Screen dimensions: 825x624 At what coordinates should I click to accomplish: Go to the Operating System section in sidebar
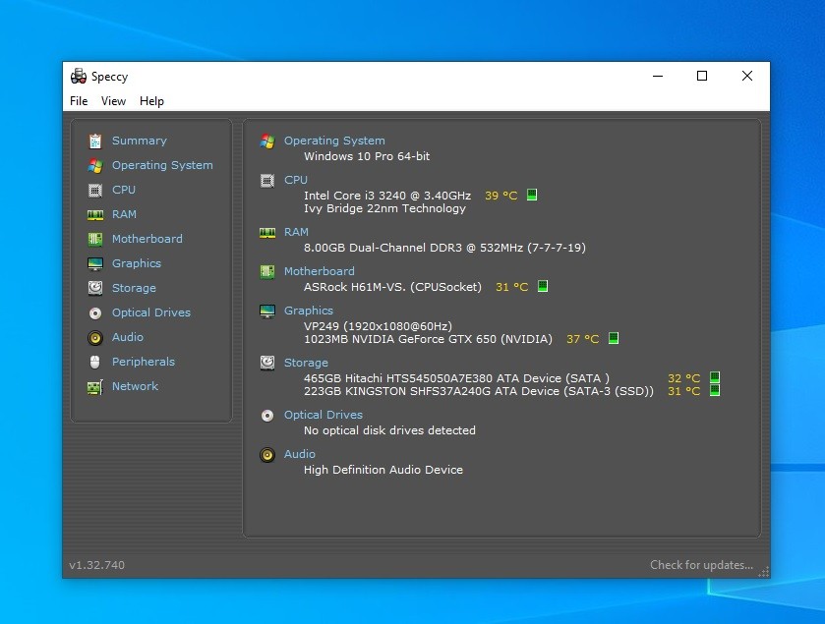pyautogui.click(x=162, y=166)
